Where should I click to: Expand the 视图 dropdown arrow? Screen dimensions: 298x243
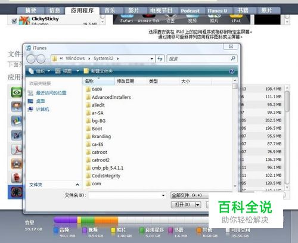77,71
